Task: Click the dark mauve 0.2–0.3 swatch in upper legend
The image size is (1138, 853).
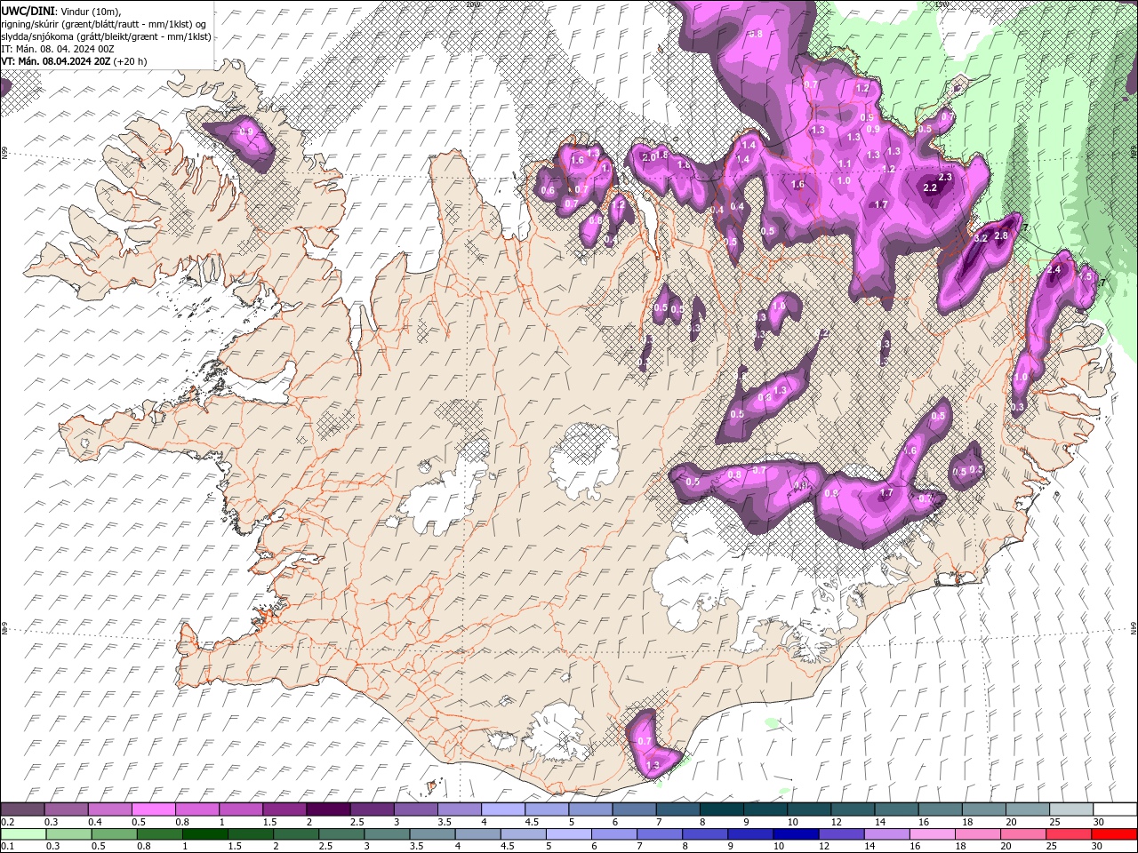Action: point(22,809)
